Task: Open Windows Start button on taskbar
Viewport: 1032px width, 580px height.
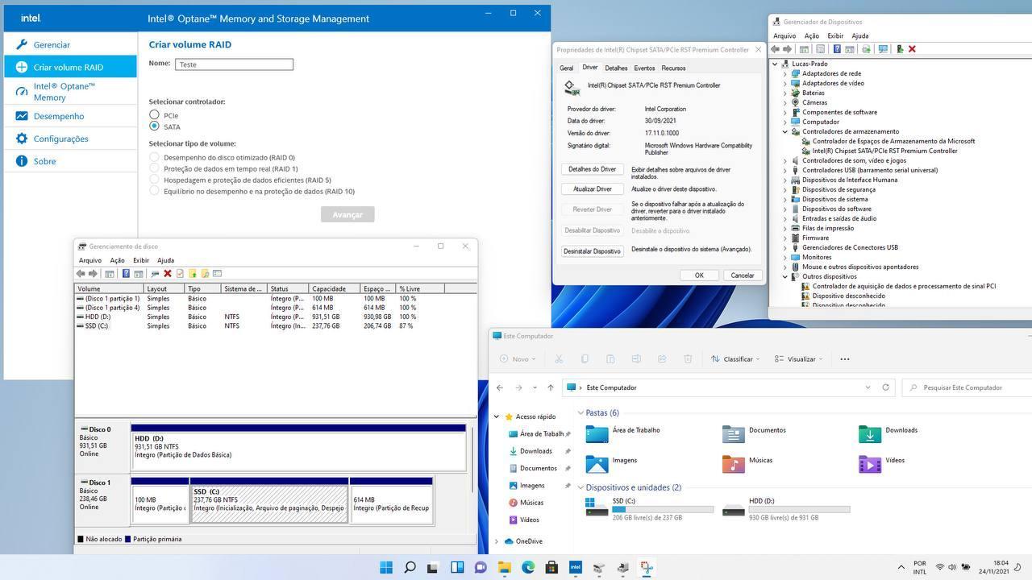Action: tap(386, 567)
